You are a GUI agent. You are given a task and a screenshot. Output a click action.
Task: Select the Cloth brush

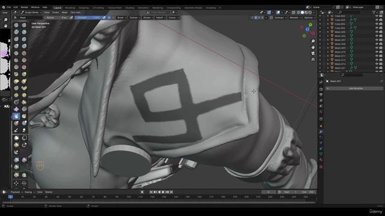pyautogui.click(x=16, y=109)
